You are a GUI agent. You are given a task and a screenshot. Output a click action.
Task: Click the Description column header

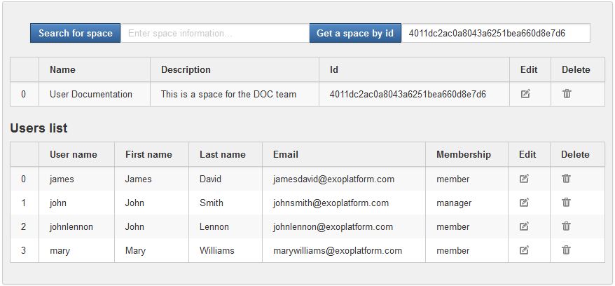235,70
